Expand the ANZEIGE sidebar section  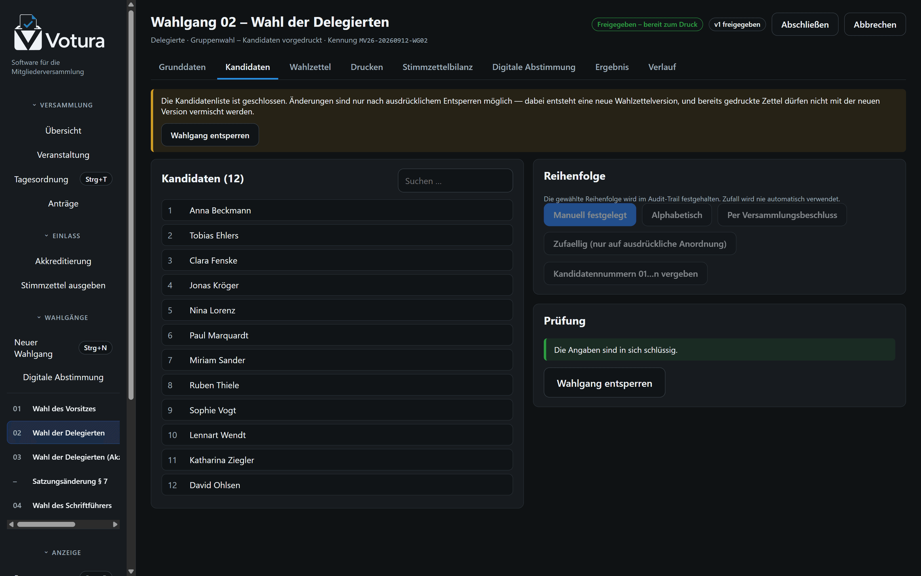tap(63, 553)
